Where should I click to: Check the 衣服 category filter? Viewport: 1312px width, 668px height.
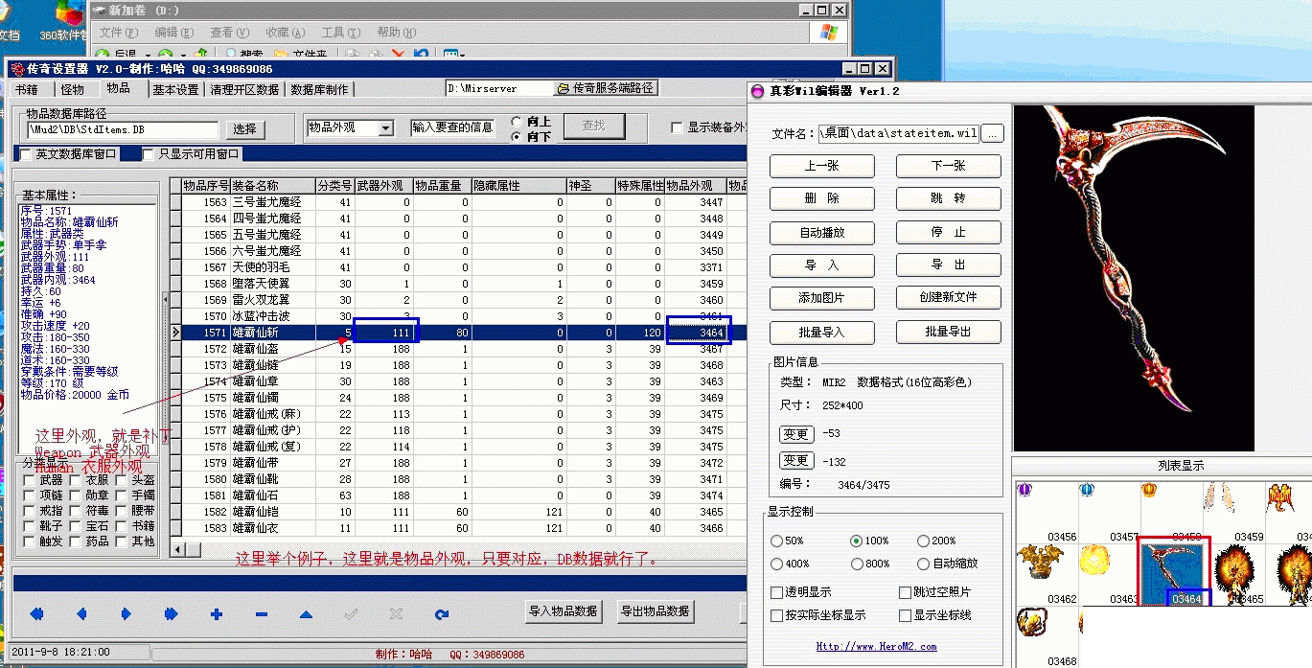tap(76, 480)
